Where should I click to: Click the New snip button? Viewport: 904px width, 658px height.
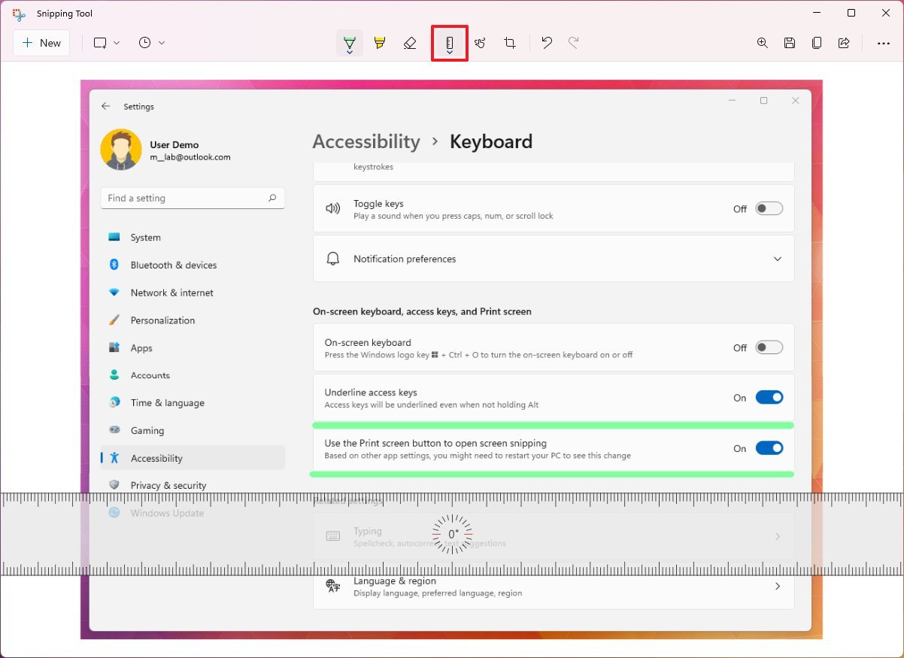(41, 43)
